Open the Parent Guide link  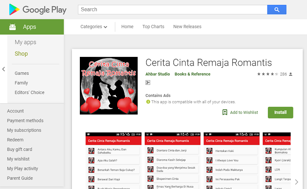(20, 178)
